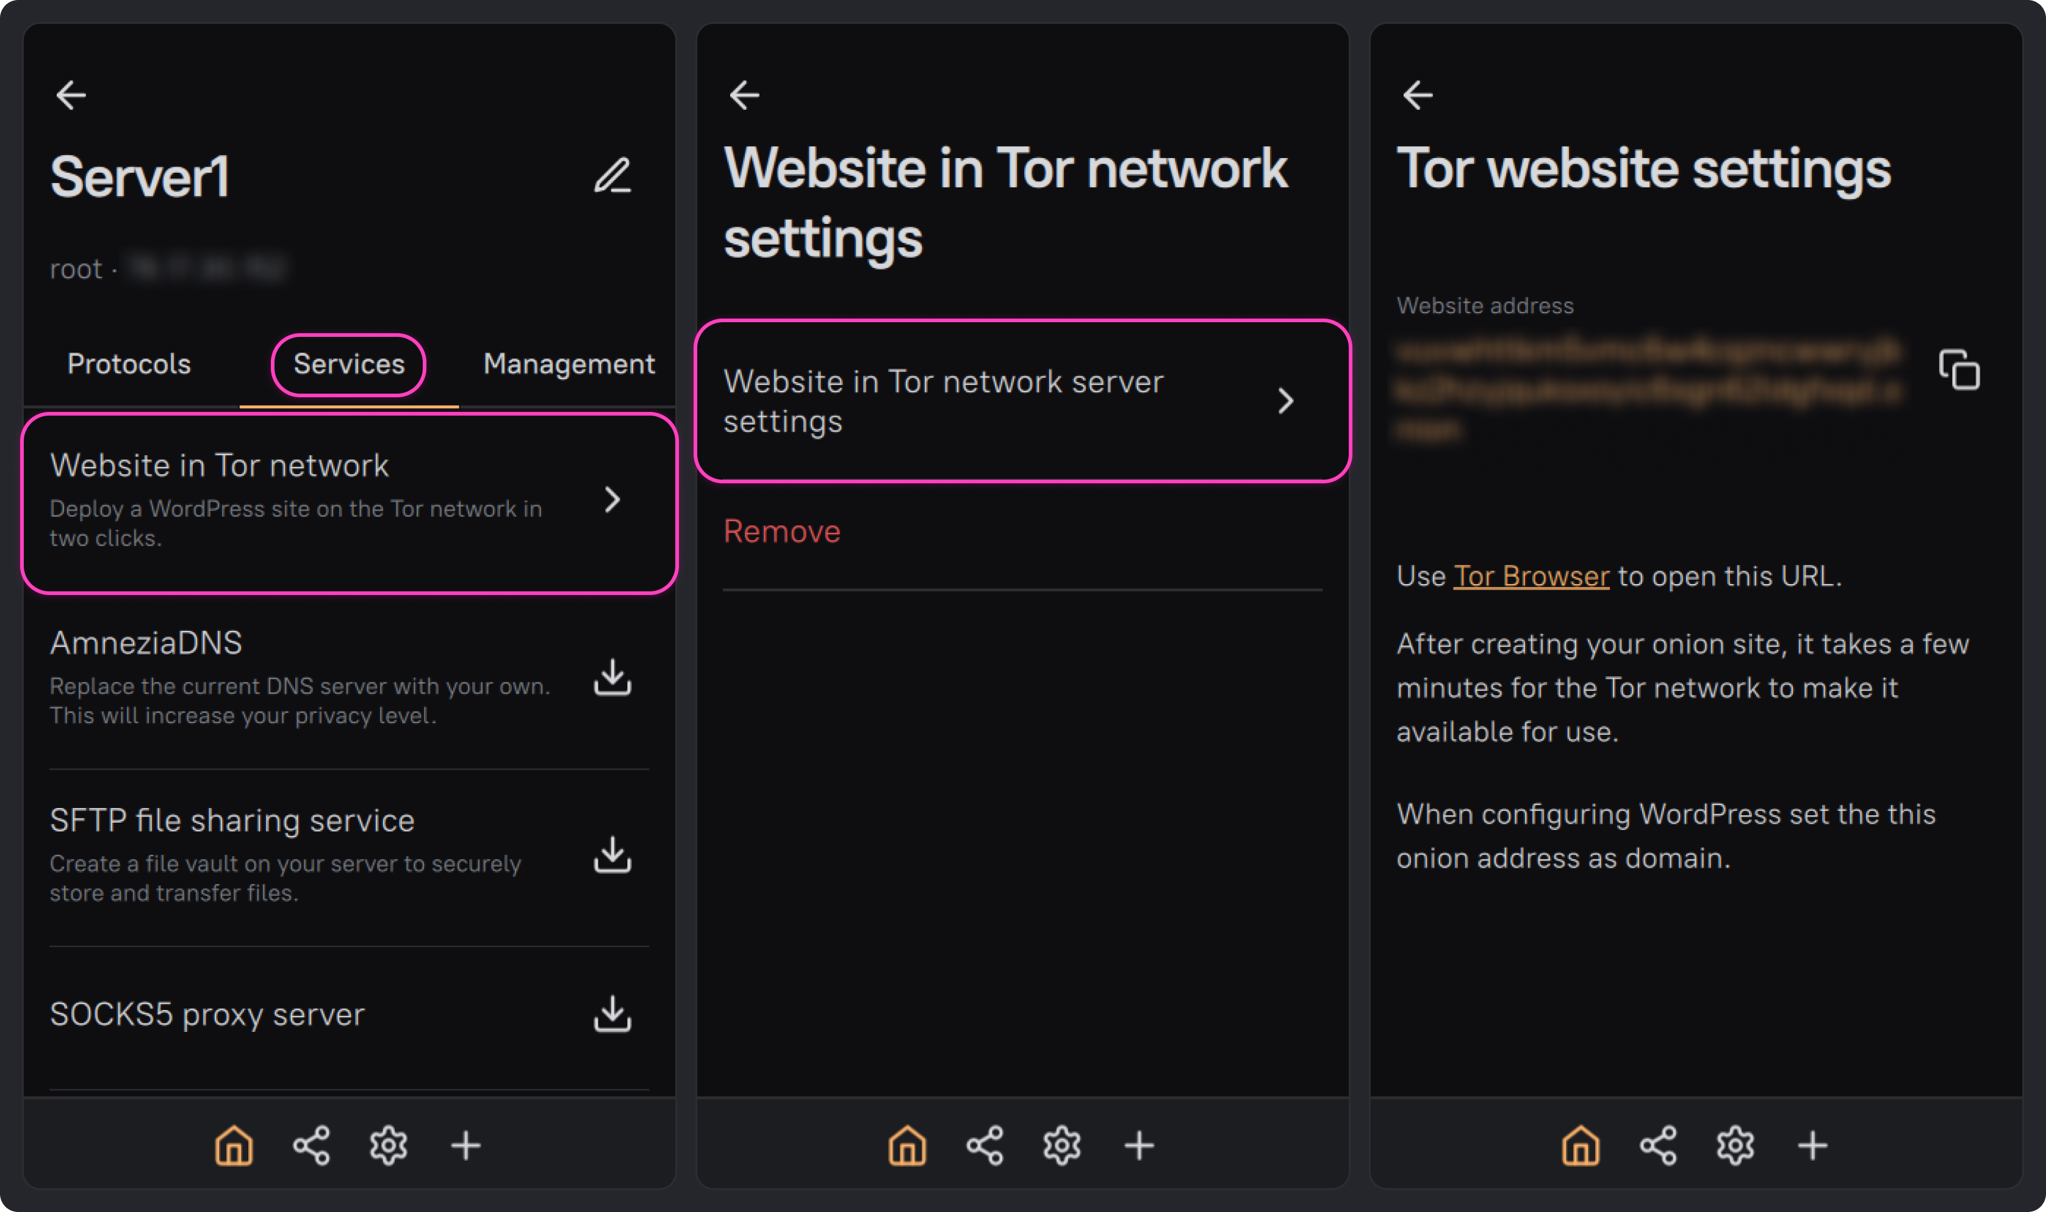This screenshot has width=2046, height=1212.
Task: Tap plus icon in Tor website settings bar
Action: 1812,1145
